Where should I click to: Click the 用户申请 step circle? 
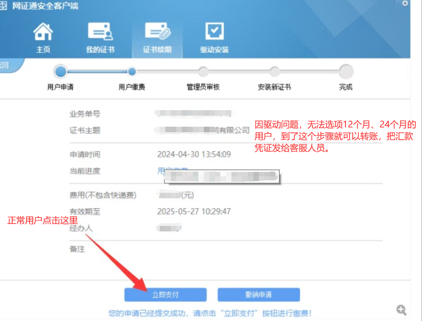[x=61, y=72]
